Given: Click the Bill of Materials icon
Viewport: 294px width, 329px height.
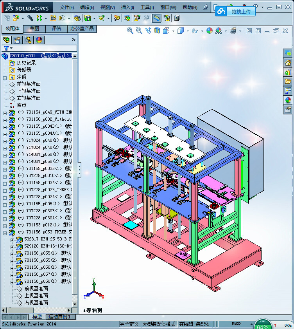Looking at the screenshot, I should click(127, 18).
